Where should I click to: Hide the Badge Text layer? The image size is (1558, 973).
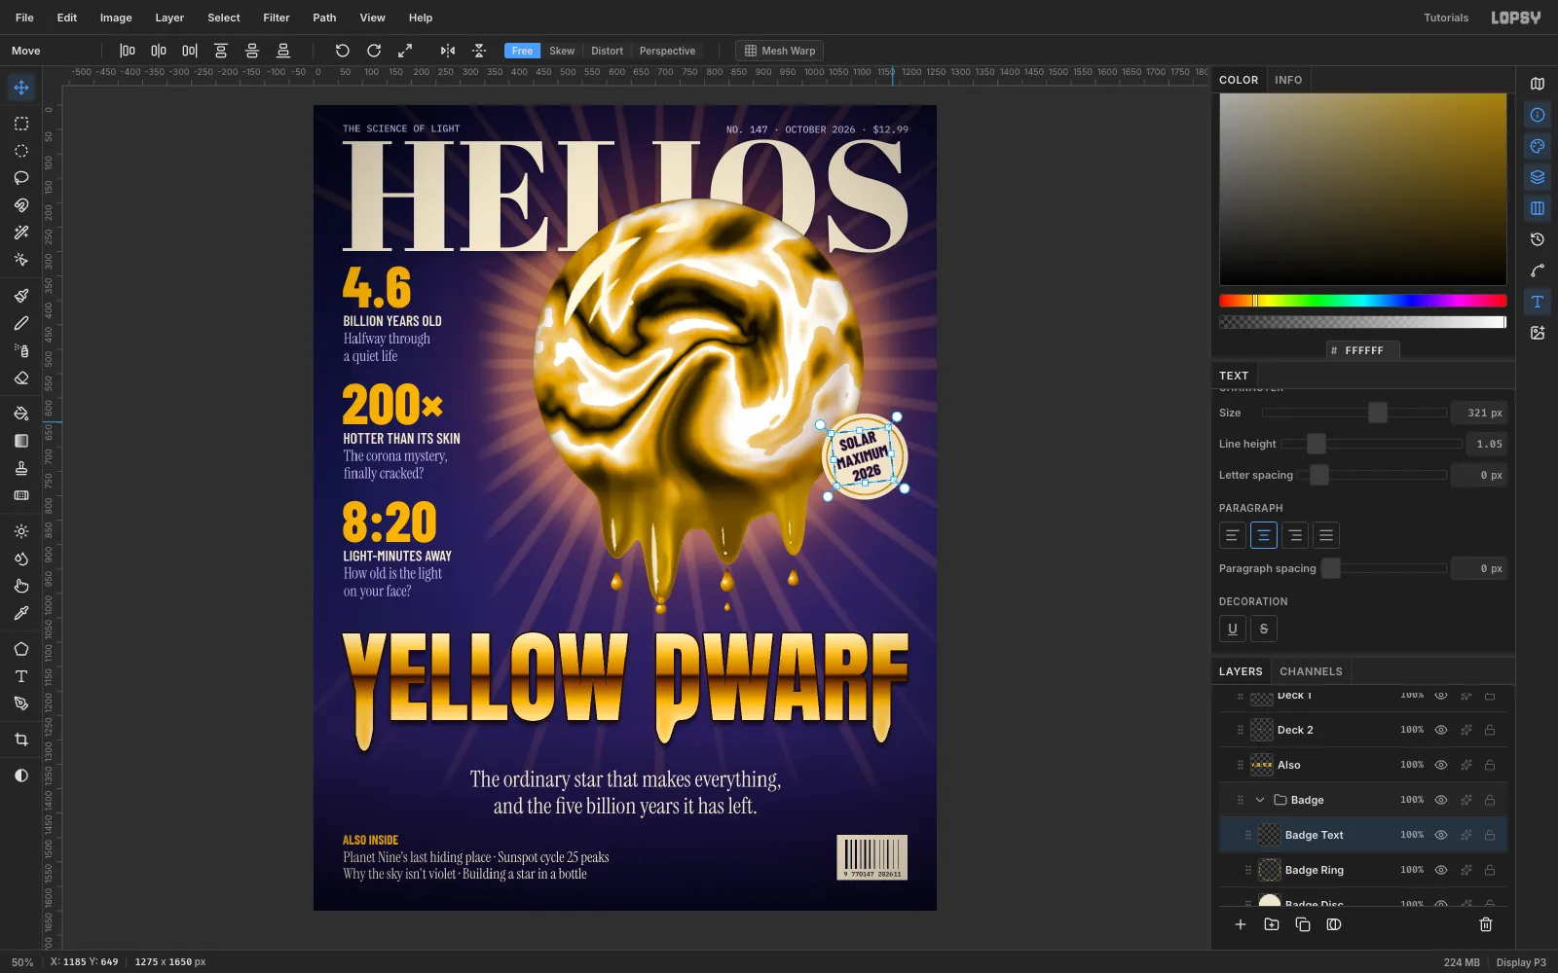1441,835
